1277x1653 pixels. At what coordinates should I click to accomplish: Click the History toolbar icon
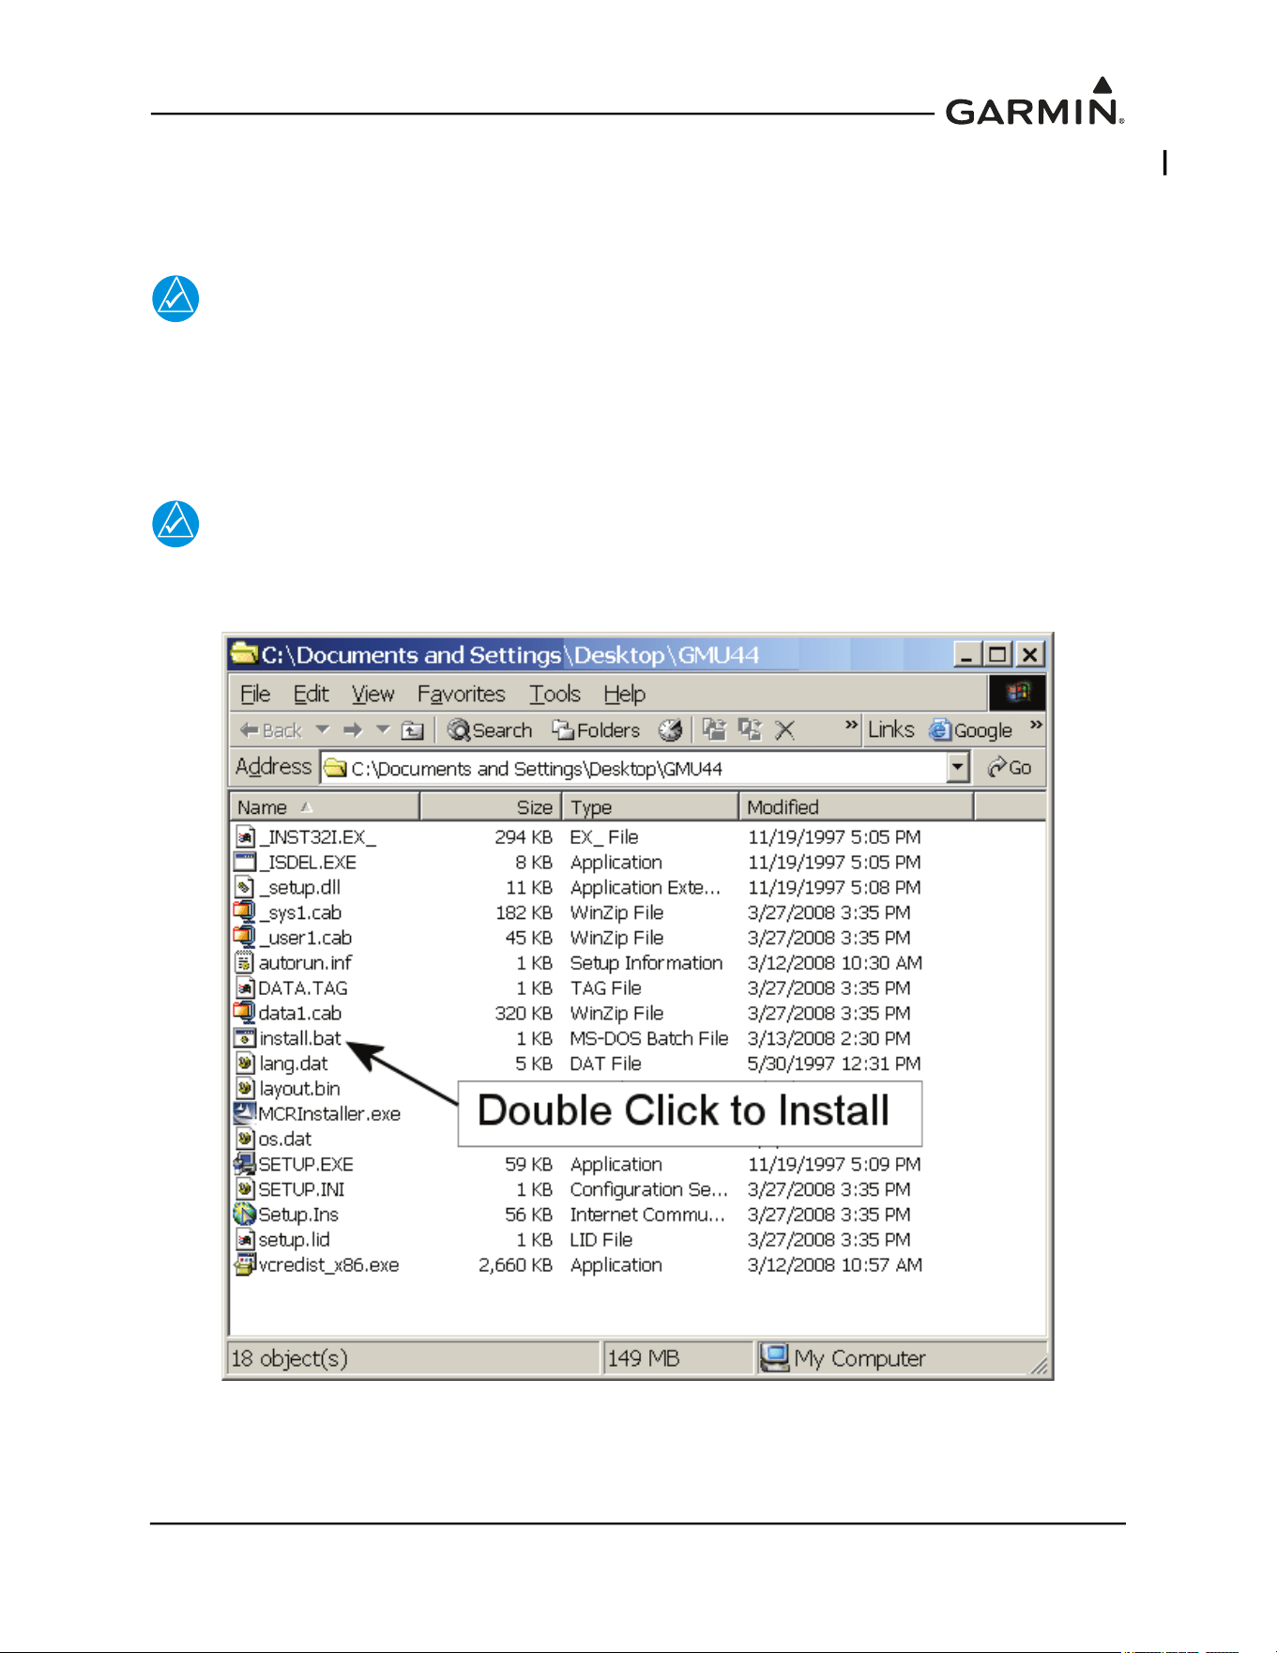(670, 730)
